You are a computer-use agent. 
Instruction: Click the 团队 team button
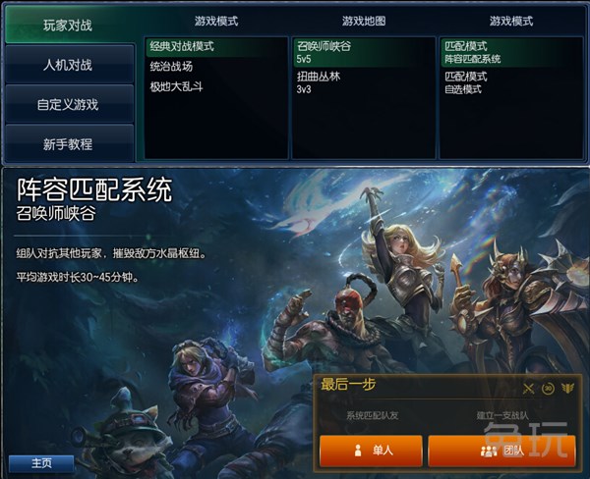pyautogui.click(x=501, y=451)
